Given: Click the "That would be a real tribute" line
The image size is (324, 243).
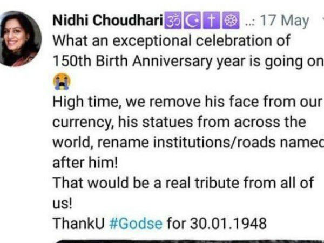Looking at the screenshot, I should pos(183,183).
